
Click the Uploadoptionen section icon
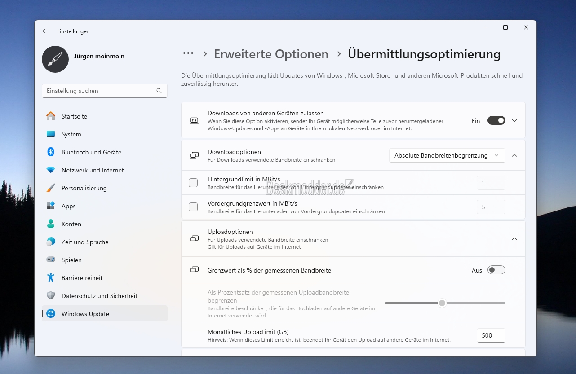pyautogui.click(x=194, y=239)
